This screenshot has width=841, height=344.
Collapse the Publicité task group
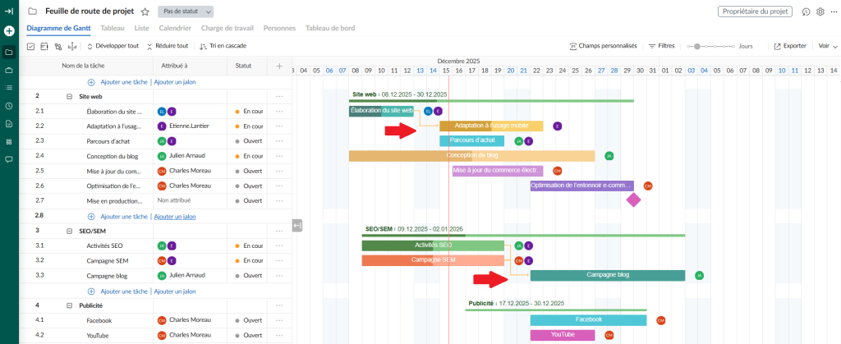[70, 305]
